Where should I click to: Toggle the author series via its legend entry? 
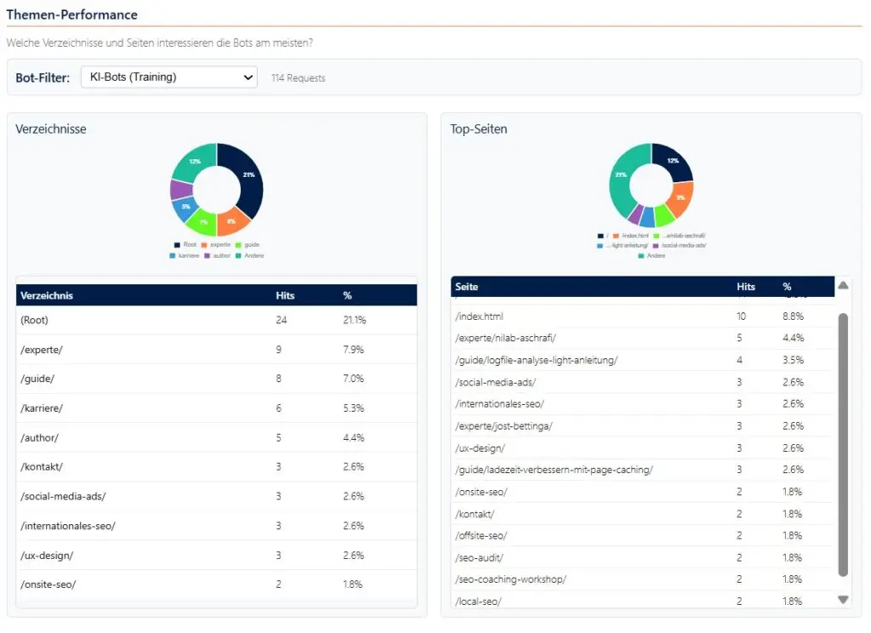[207, 254]
